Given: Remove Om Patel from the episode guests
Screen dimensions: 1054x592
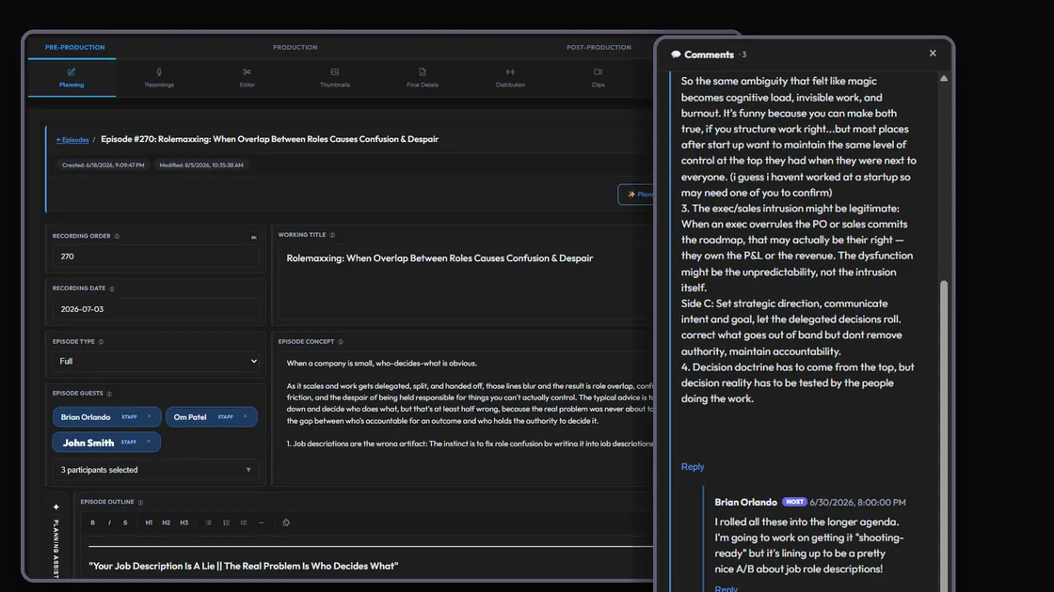Looking at the screenshot, I should 246,417.
